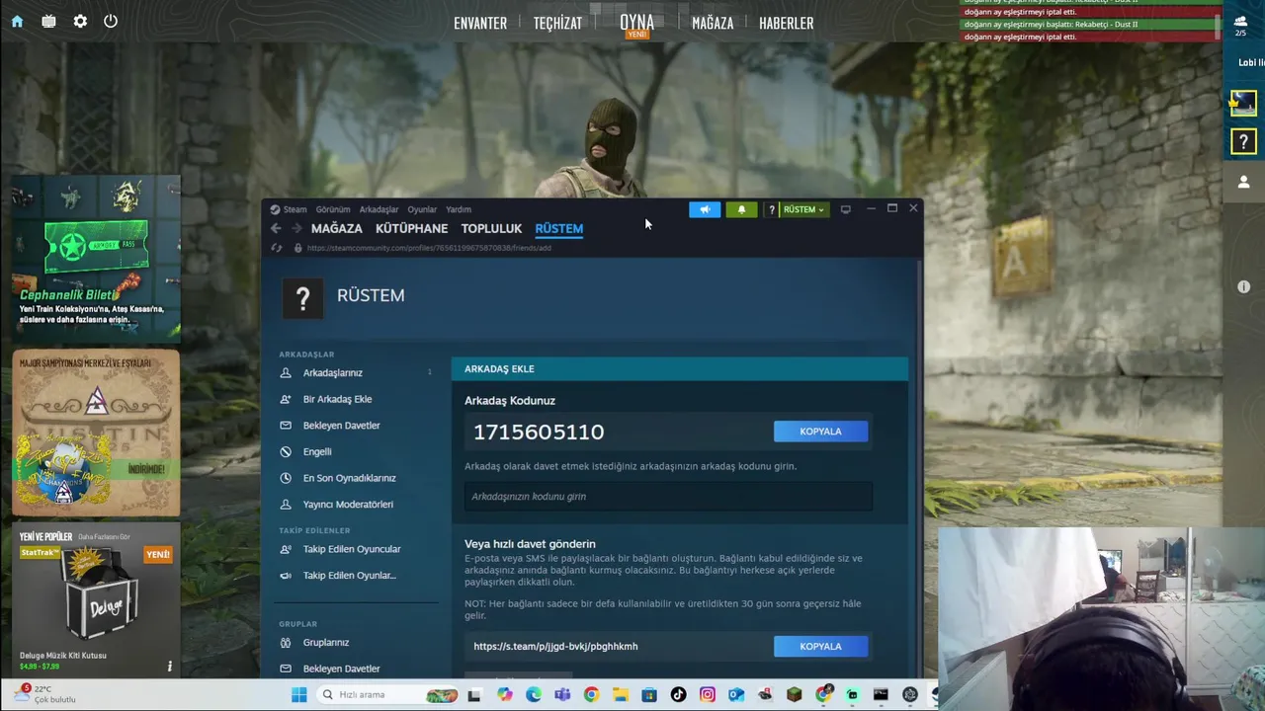Viewport: 1265px width, 711px height.
Task: Click the yellow question mark lobby slot
Action: (x=1243, y=143)
